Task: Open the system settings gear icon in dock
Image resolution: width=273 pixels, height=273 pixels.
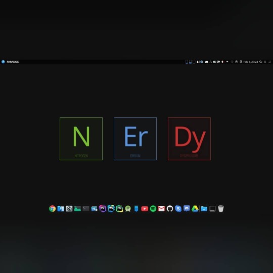Action: coord(69,209)
